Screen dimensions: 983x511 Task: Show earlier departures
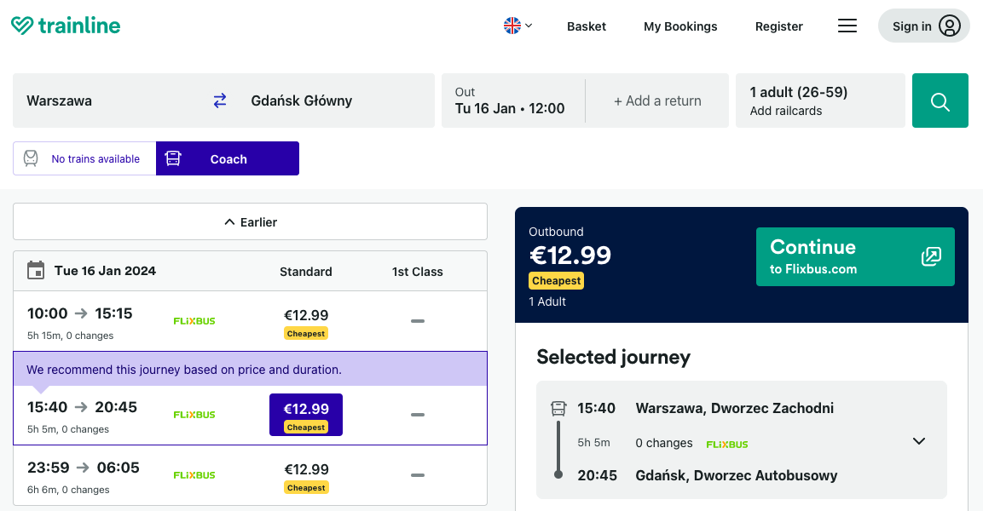pyautogui.click(x=250, y=221)
